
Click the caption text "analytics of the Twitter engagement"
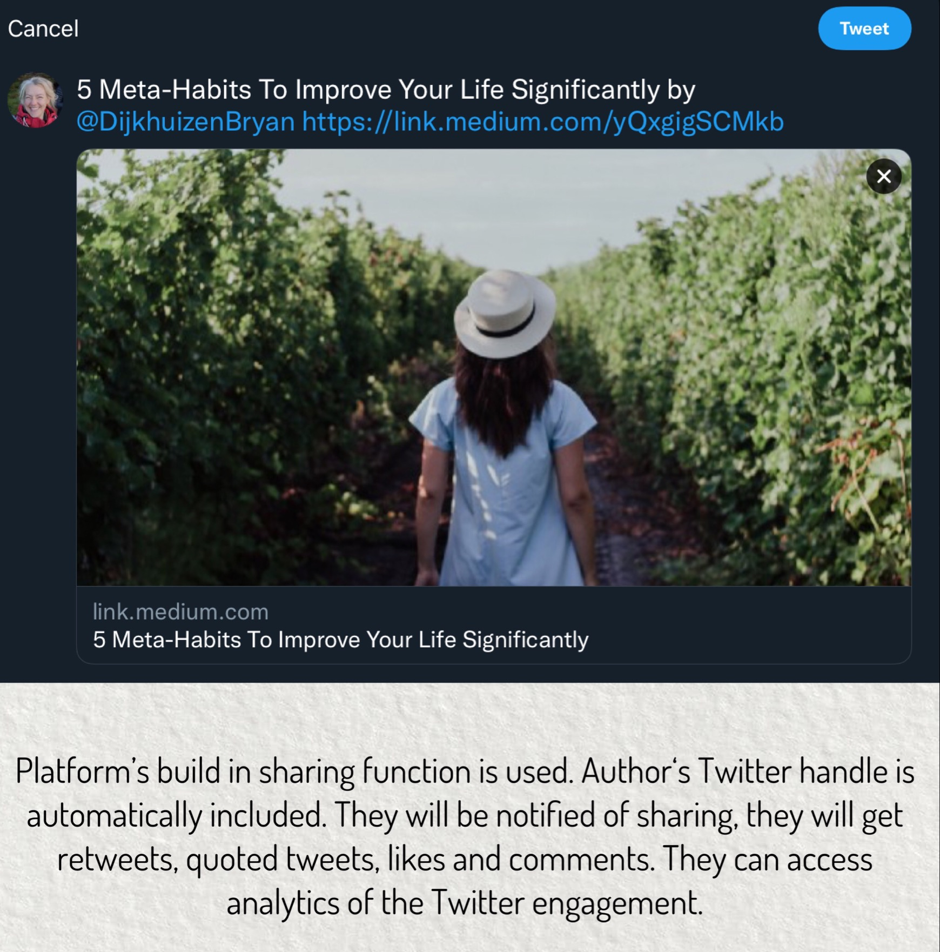coord(465,903)
